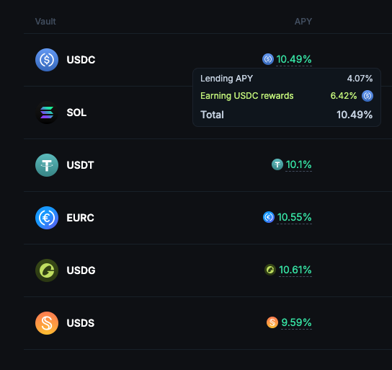This screenshot has width=392, height=370.
Task: Click the USDG 10.61% APY value
Action: pyautogui.click(x=295, y=270)
